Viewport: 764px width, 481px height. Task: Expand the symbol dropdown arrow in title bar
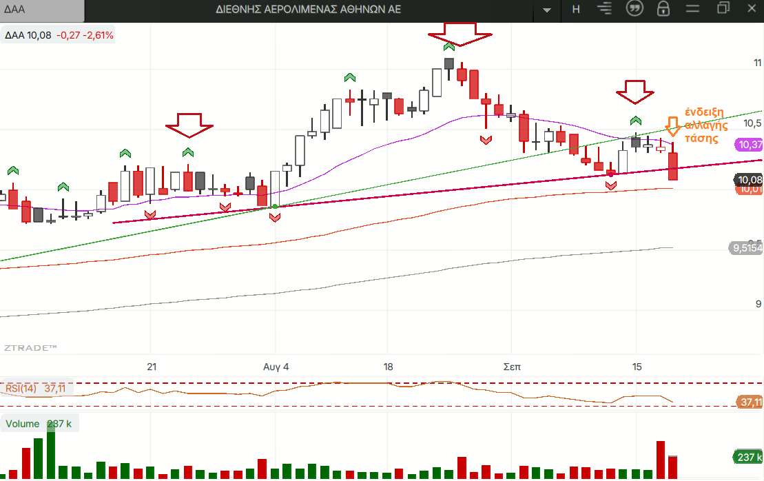(x=547, y=10)
